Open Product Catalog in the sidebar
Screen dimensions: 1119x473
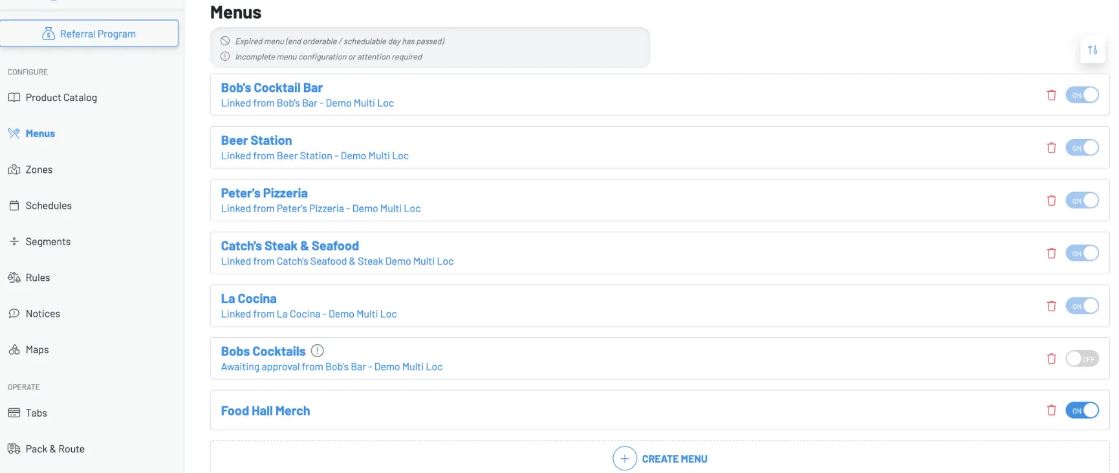61,98
